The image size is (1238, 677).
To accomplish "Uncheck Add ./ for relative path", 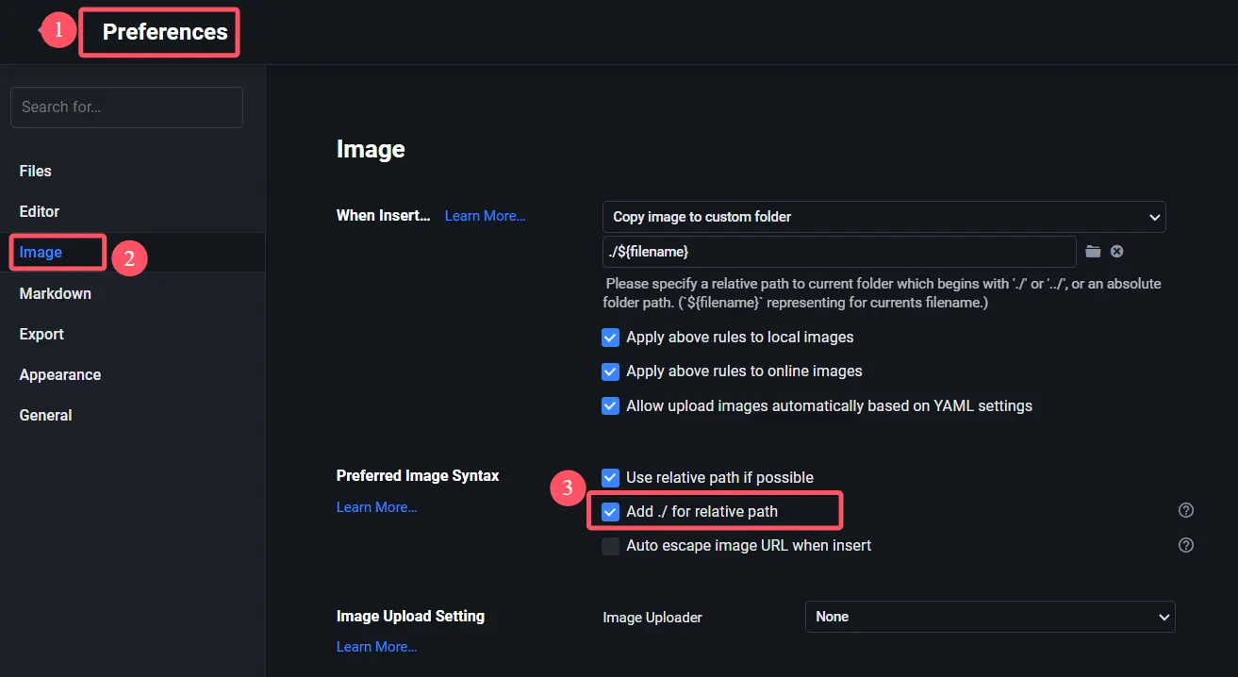I will [611, 512].
